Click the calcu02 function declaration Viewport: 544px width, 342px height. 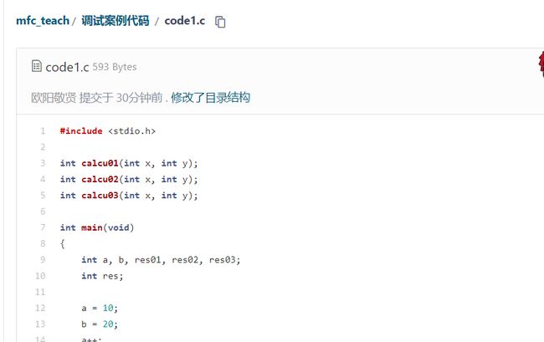point(129,179)
